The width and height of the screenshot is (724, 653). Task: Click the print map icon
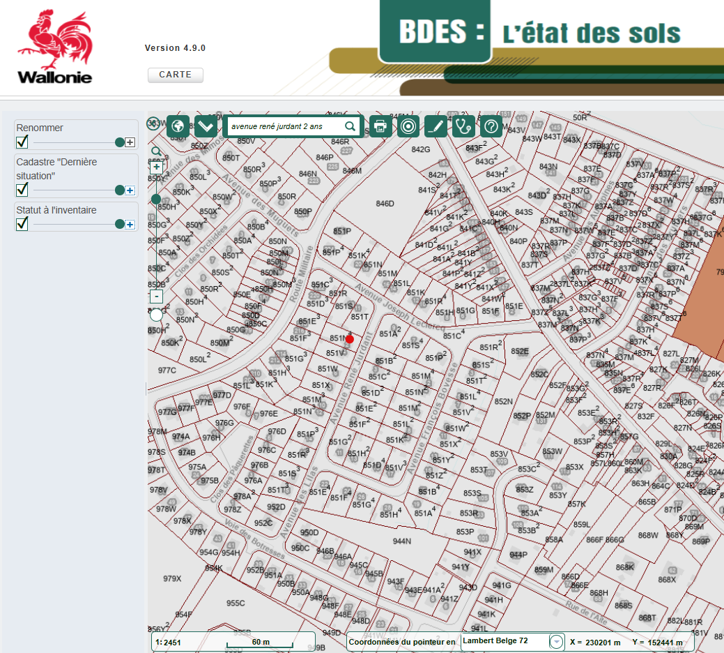tap(380, 126)
